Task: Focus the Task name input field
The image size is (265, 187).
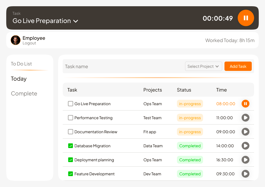Action: [122, 66]
